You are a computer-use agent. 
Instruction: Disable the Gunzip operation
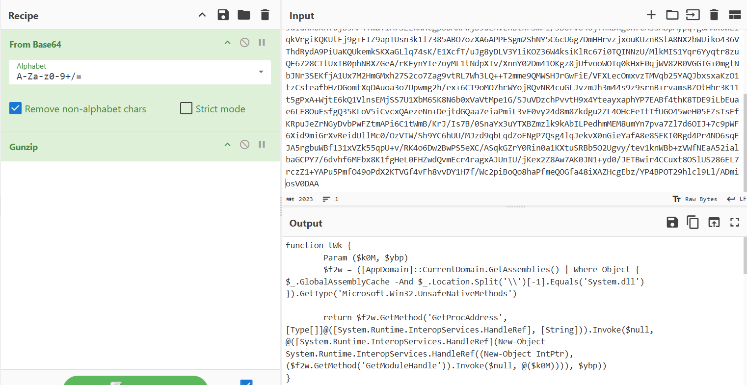point(244,145)
